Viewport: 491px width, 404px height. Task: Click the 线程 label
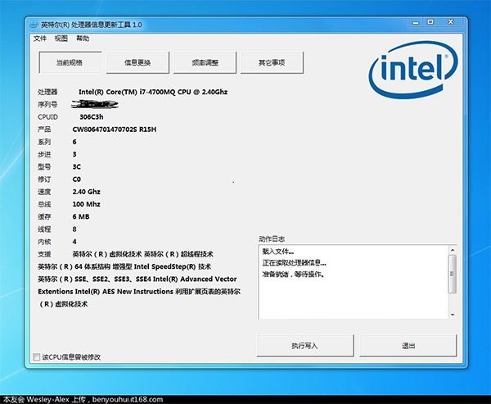44,229
